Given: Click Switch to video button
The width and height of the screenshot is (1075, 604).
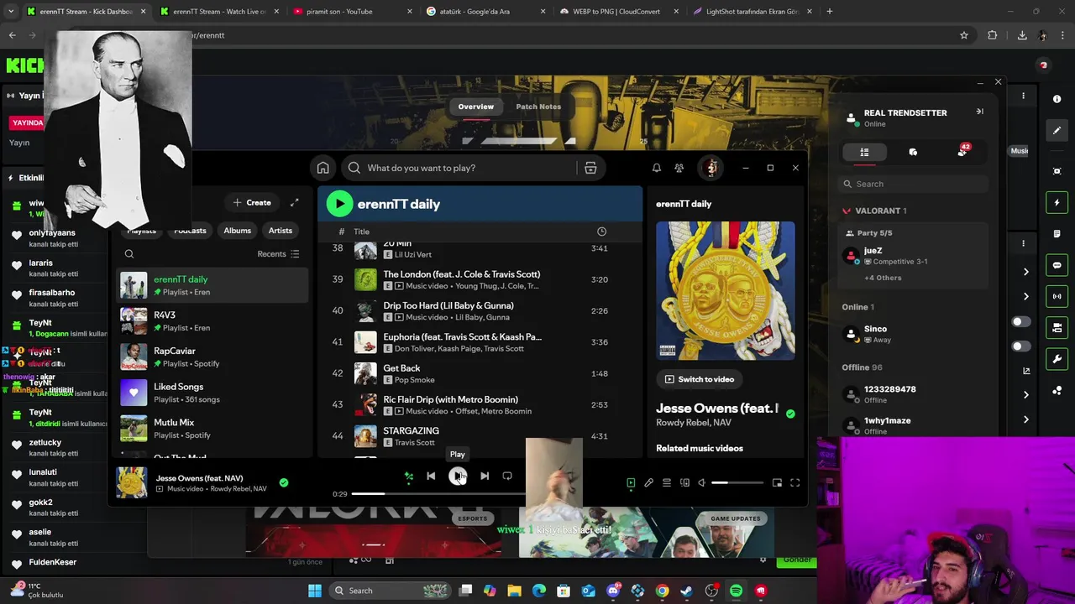Looking at the screenshot, I should point(699,379).
